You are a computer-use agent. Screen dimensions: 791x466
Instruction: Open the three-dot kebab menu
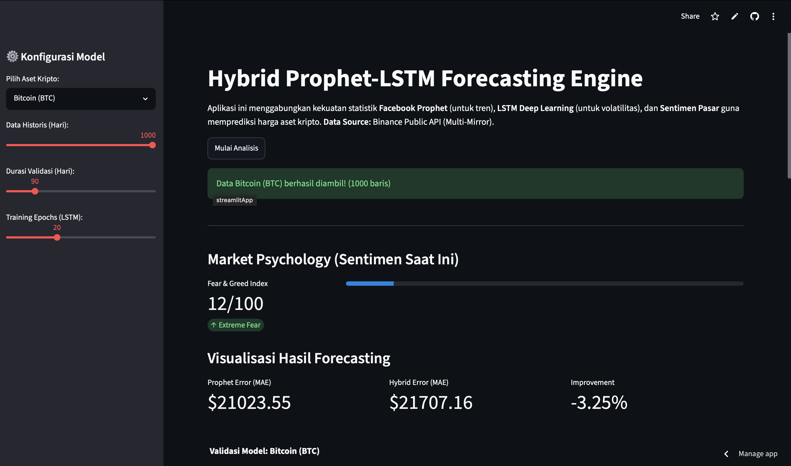tap(773, 16)
